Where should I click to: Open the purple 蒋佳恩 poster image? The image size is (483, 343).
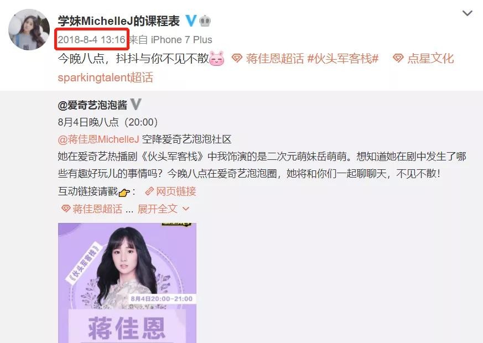(x=127, y=283)
